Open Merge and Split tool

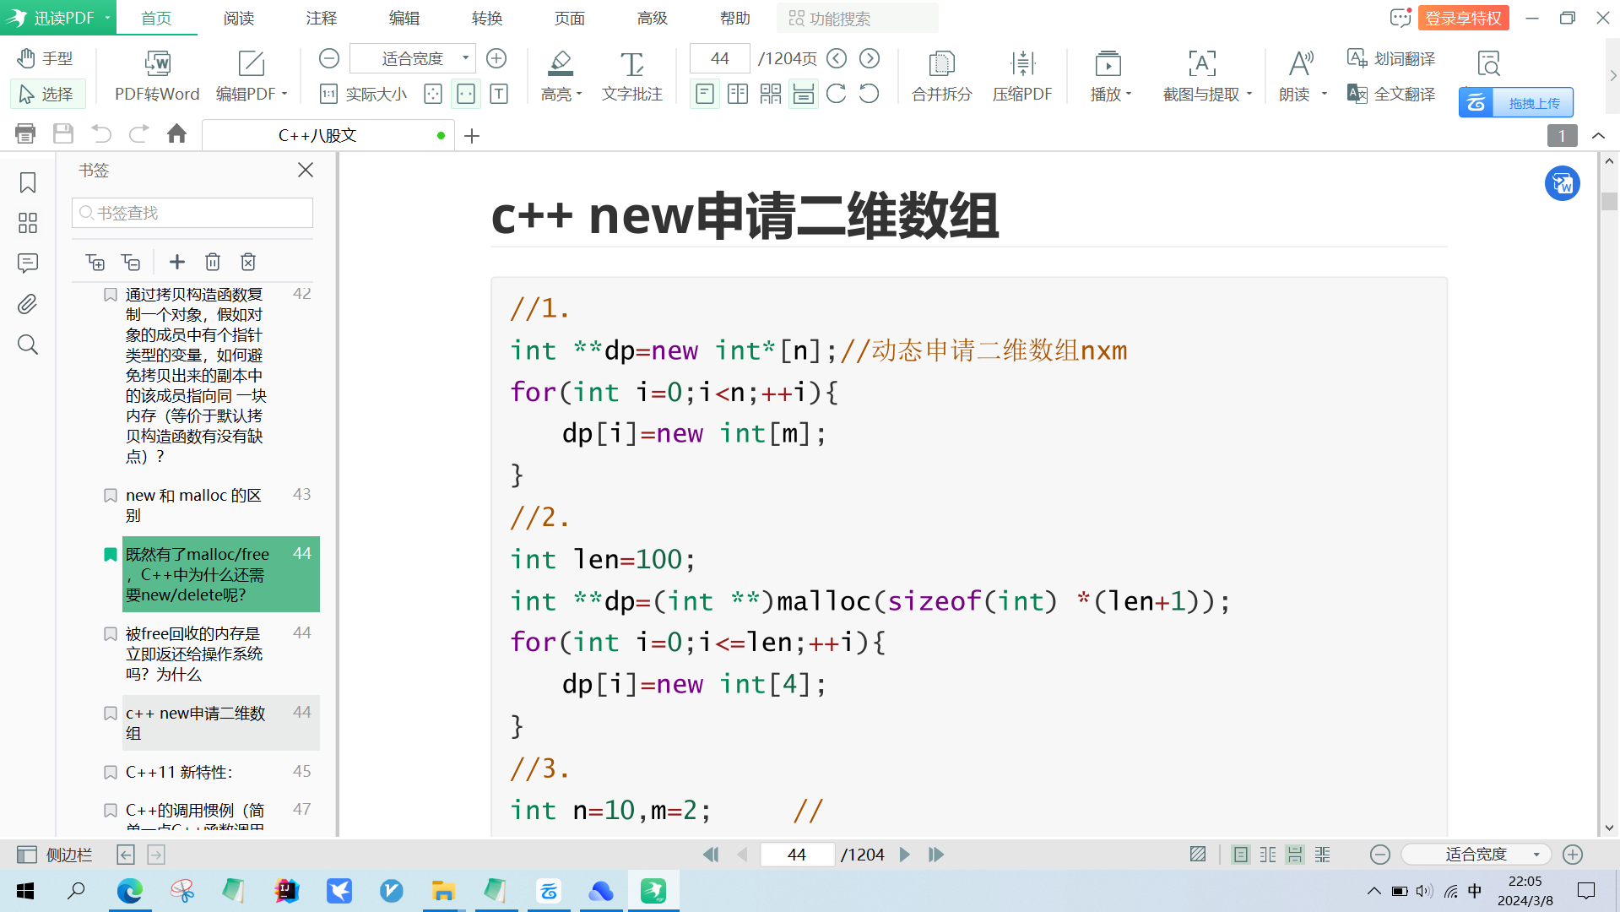tap(941, 75)
